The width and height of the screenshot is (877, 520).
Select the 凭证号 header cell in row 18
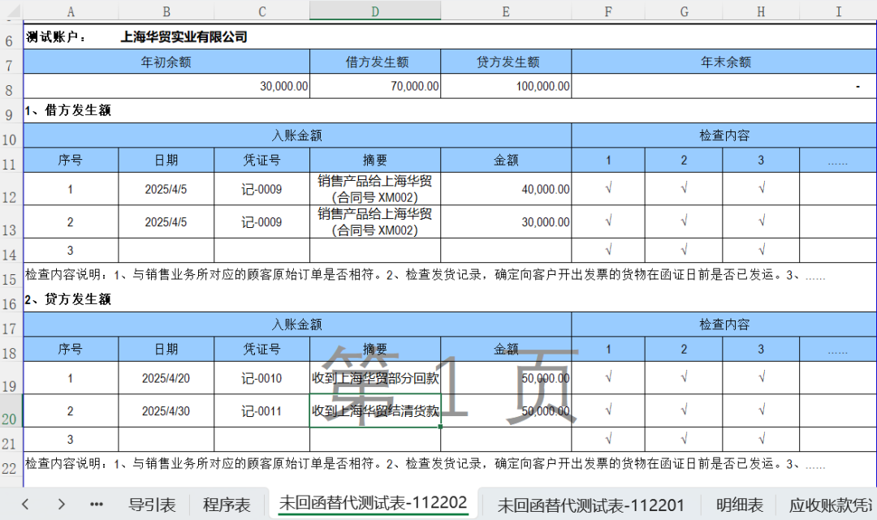(261, 349)
